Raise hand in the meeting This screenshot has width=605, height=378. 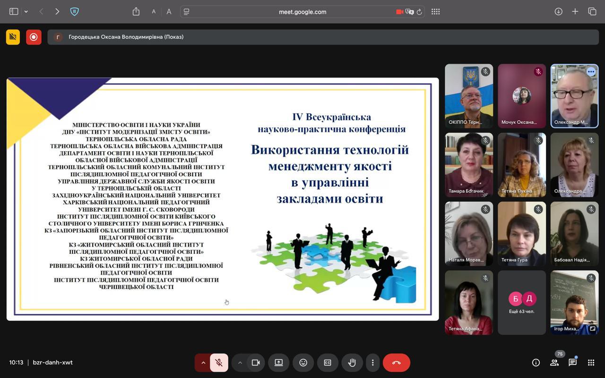click(352, 362)
